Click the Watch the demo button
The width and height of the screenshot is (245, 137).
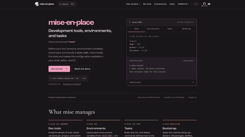click(x=82, y=69)
